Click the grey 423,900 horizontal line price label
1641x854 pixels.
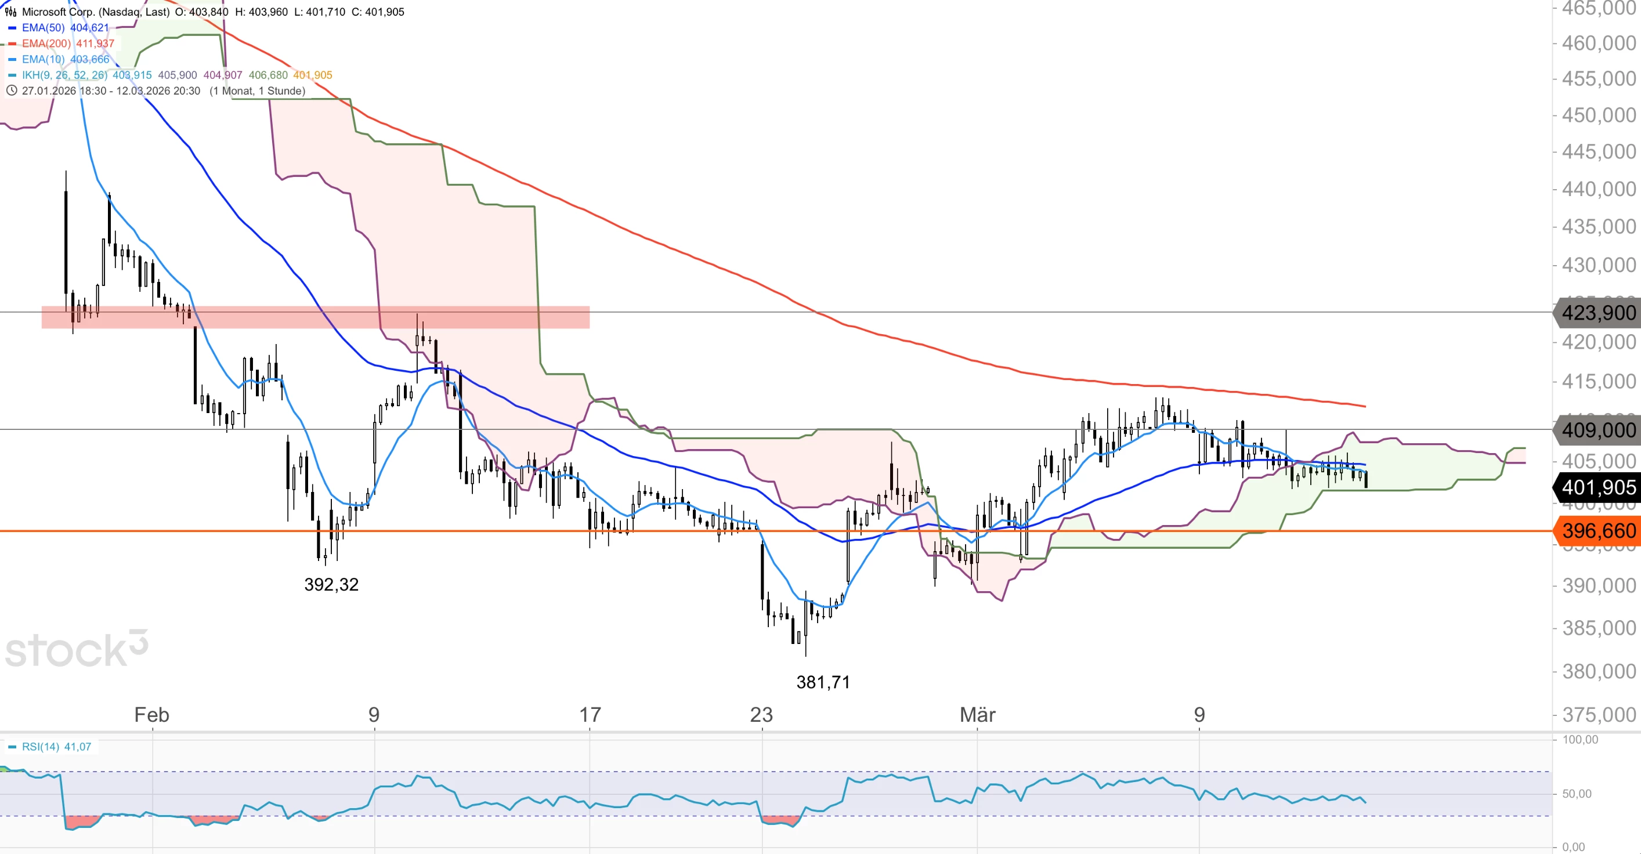point(1597,313)
